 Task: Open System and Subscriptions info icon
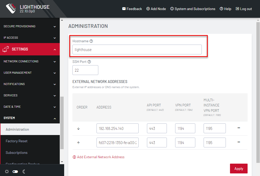click(x=172, y=9)
